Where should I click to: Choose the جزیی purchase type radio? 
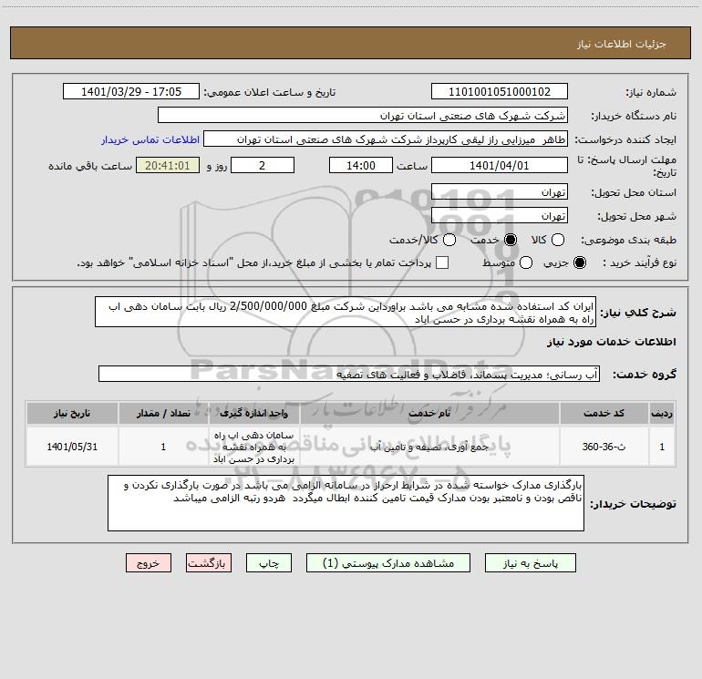point(580,262)
